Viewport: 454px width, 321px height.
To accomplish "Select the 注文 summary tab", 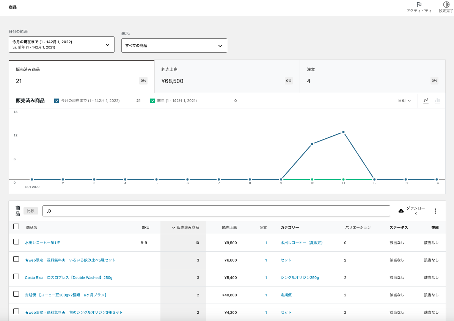I will (x=372, y=77).
